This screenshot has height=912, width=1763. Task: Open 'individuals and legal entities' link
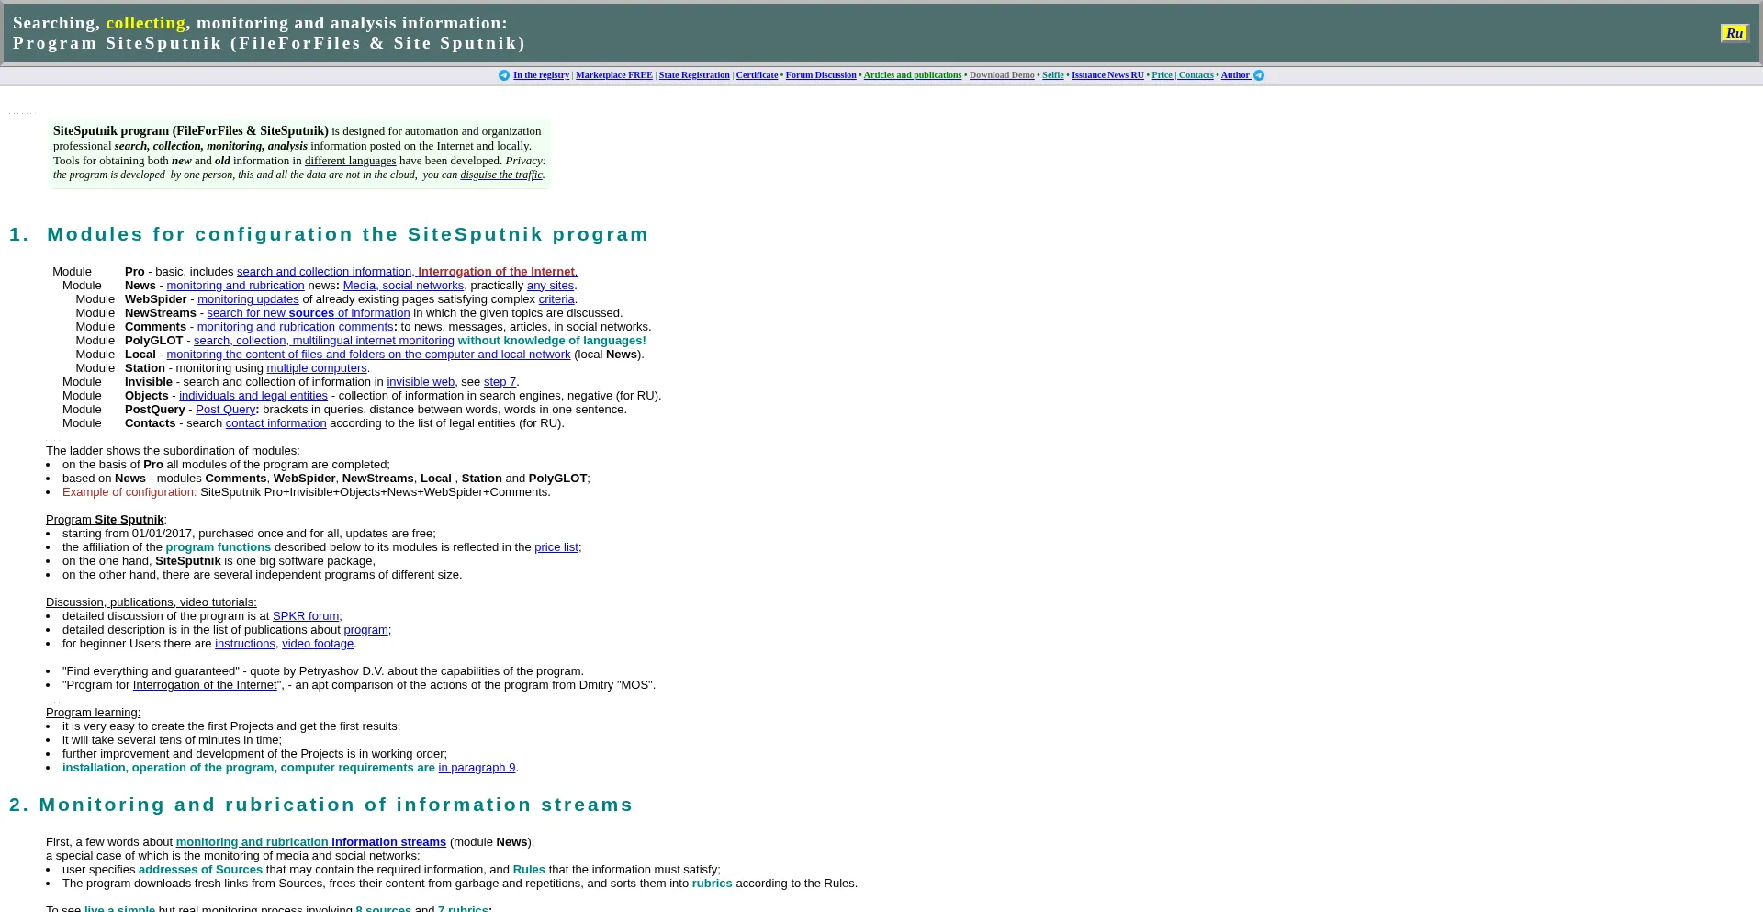click(x=253, y=396)
